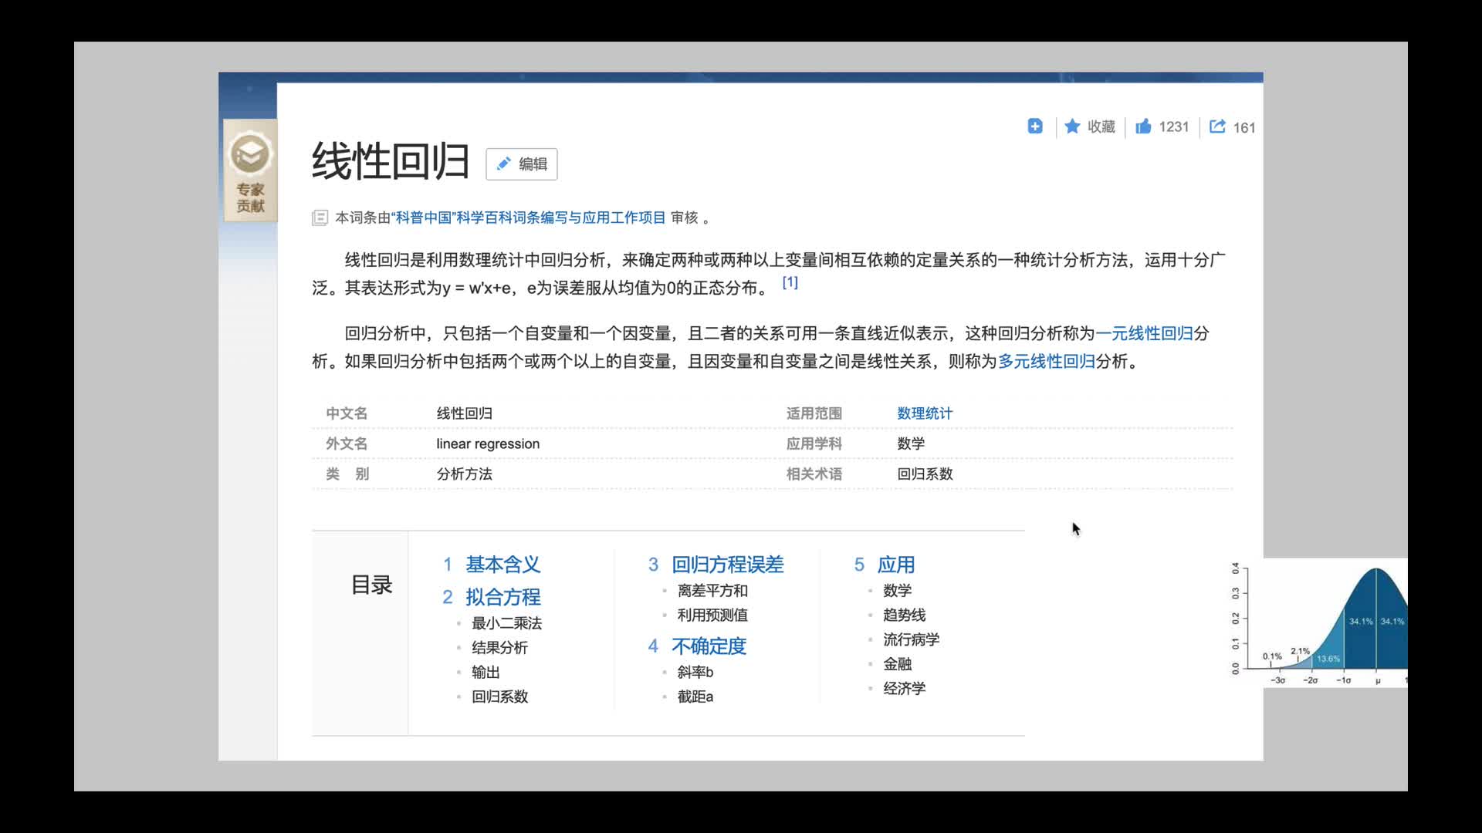Screen dimensions: 1482x833
Task: Go to 数学 subsection under 应用
Action: [x=898, y=591]
